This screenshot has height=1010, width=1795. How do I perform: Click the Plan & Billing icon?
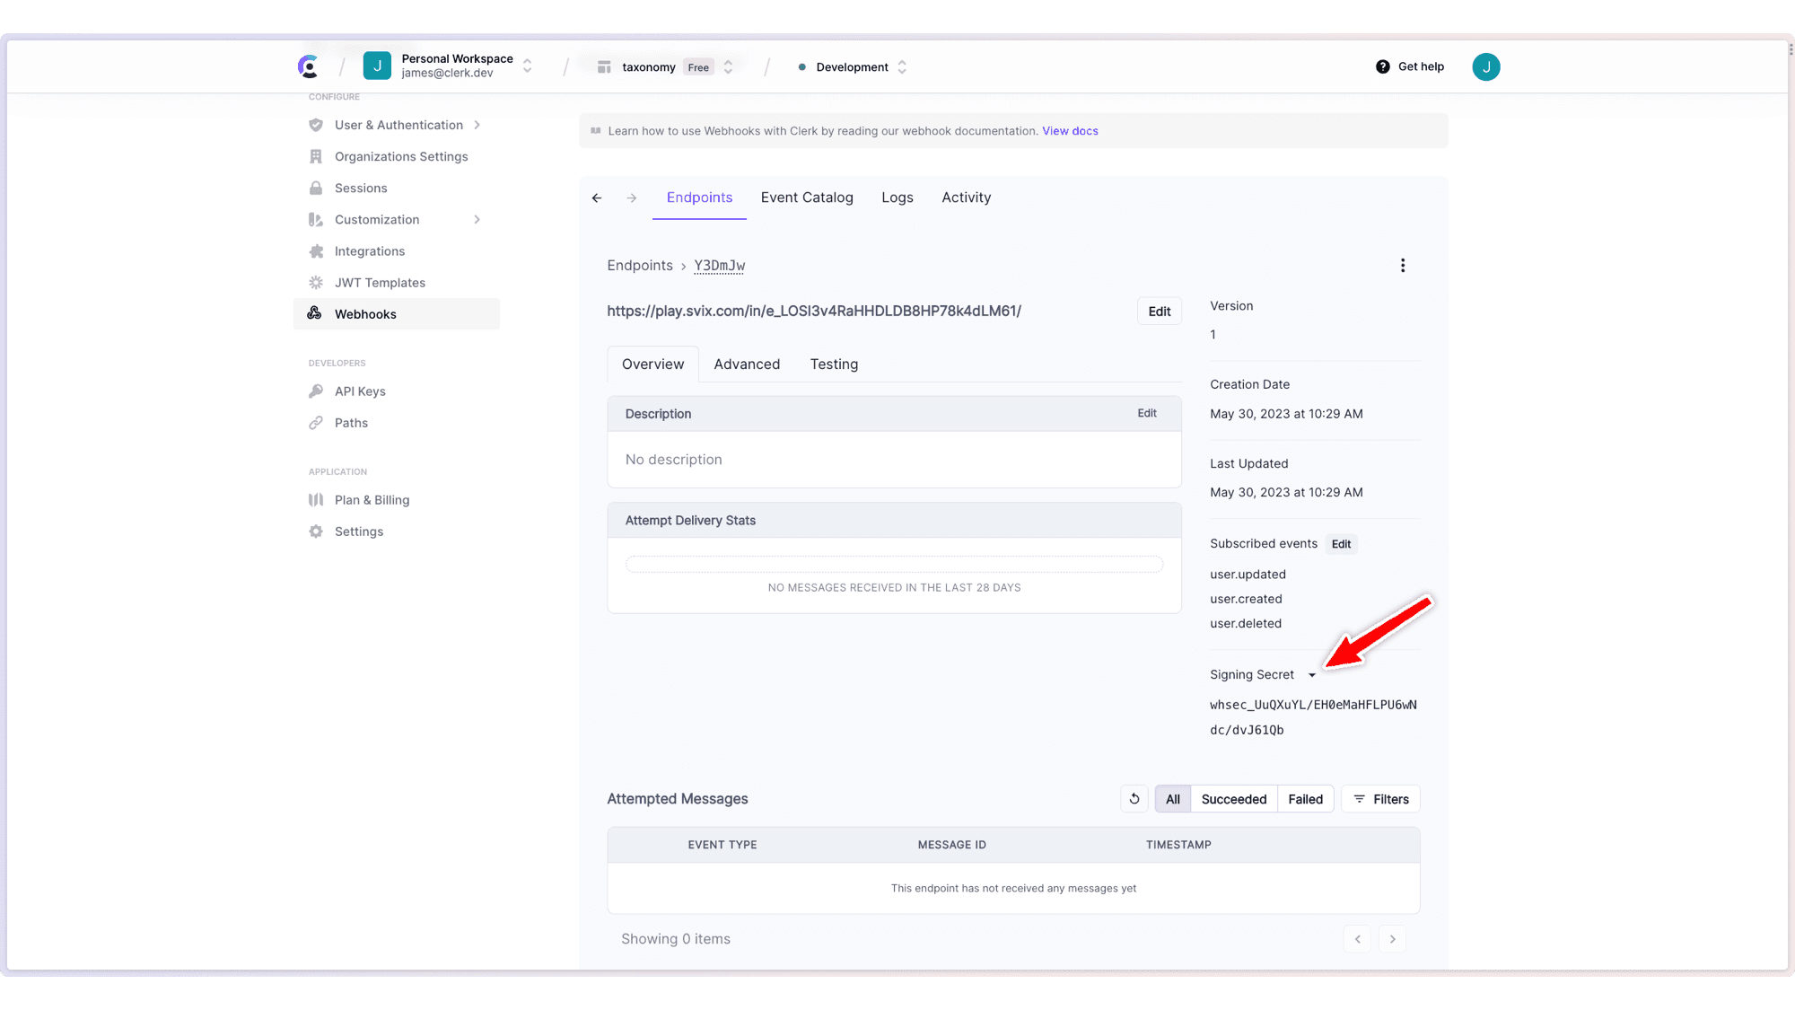click(x=317, y=499)
